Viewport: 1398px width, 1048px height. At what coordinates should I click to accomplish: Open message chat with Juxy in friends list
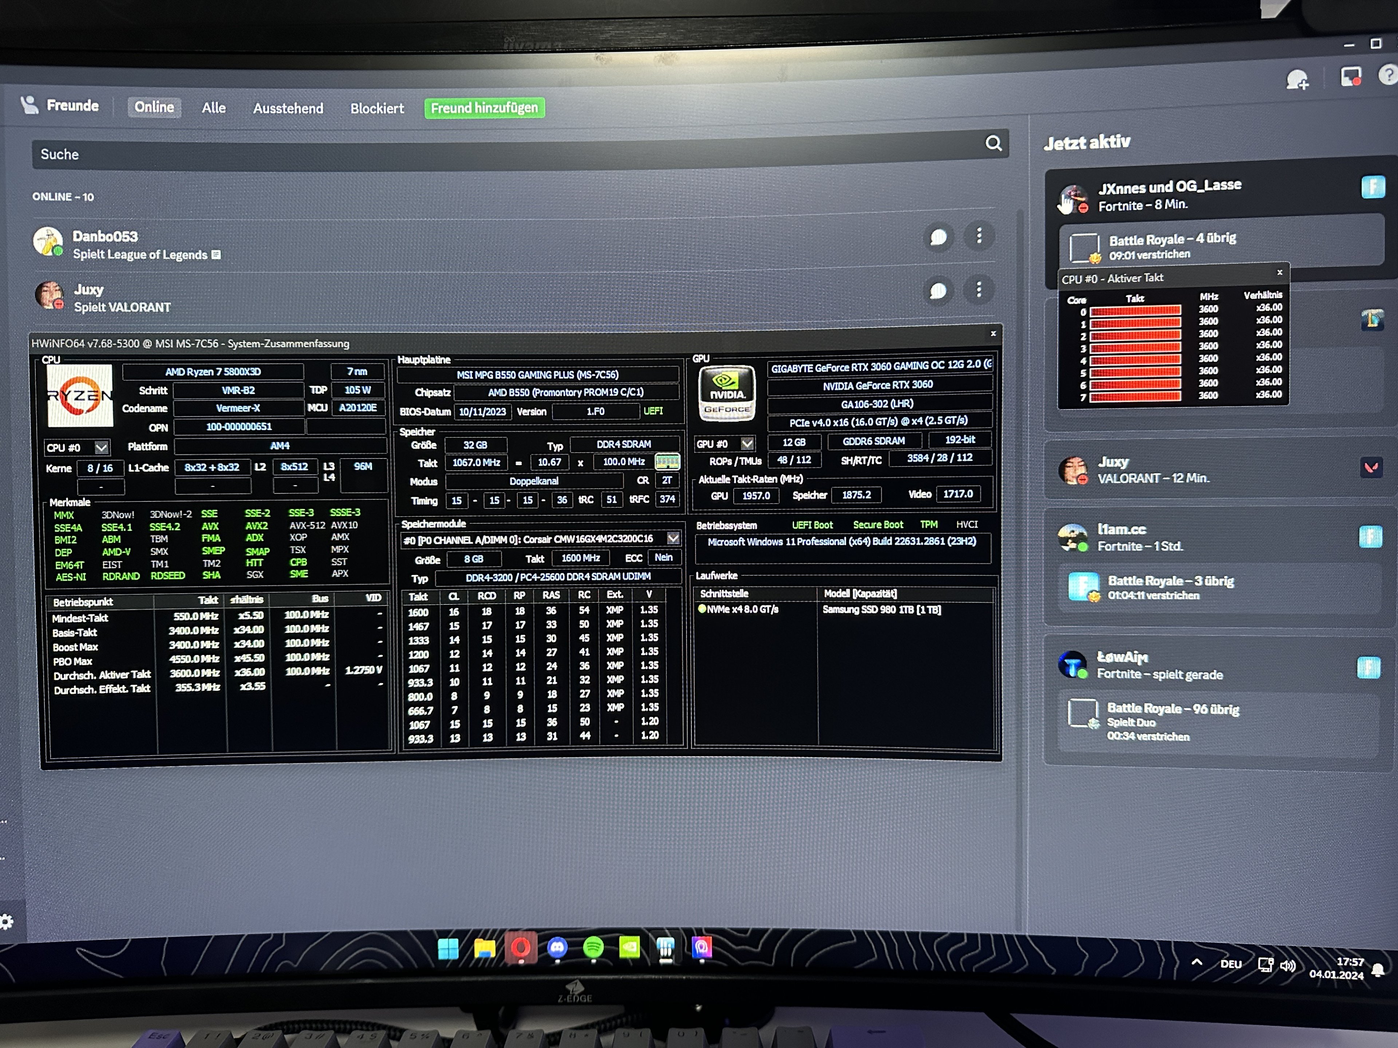point(938,291)
